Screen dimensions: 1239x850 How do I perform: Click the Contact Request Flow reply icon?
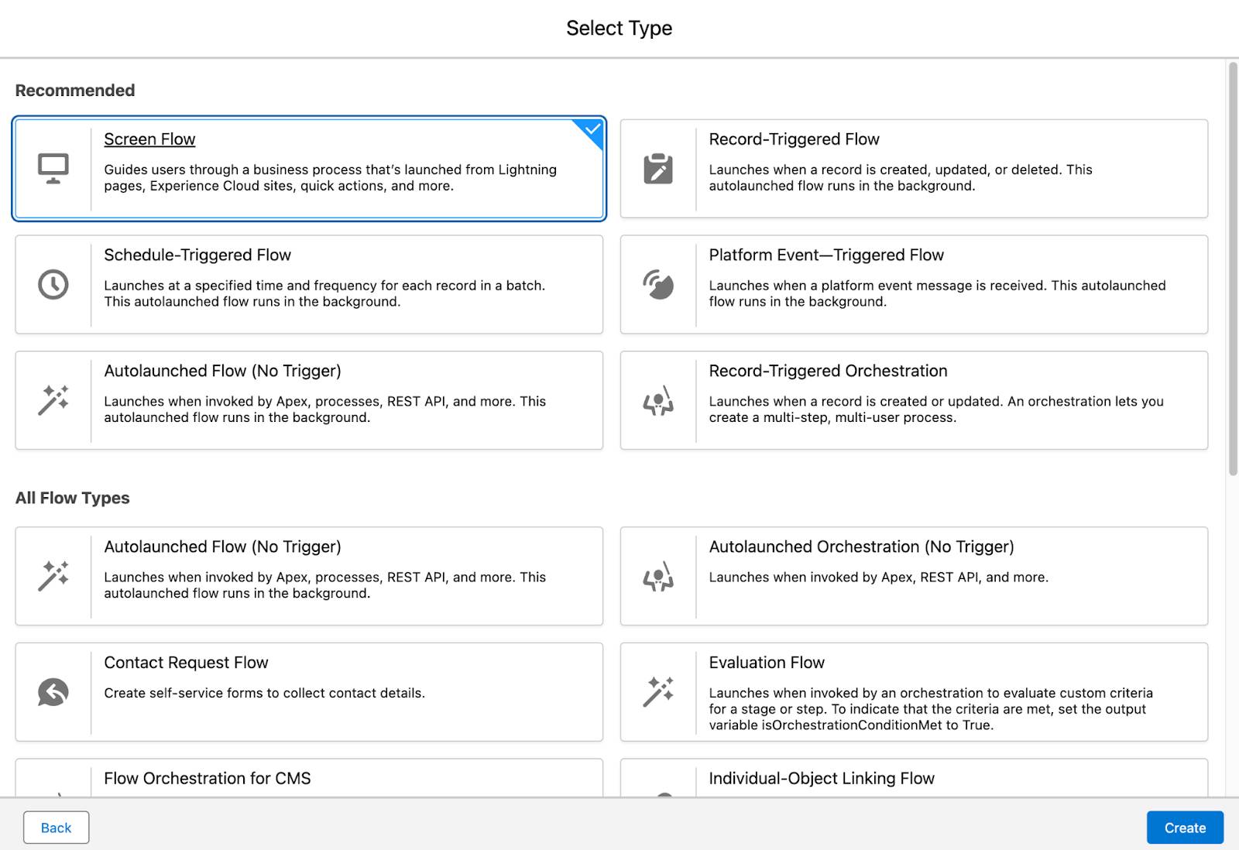[x=53, y=692]
